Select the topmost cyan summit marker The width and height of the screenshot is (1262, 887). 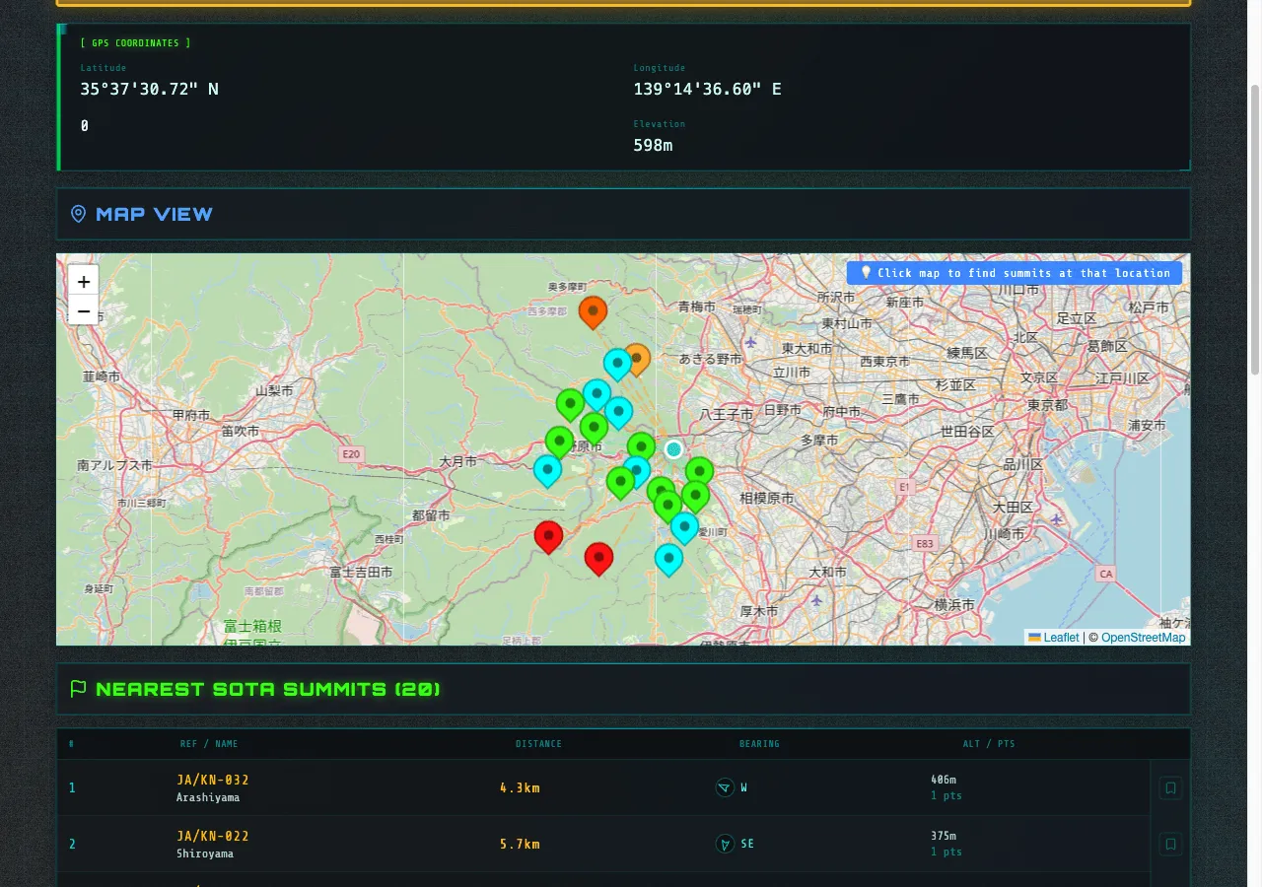(x=617, y=363)
